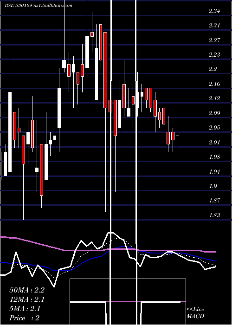Click the 2.23 price axis label
The width and height of the screenshot is (232, 325).
pos(214,55)
